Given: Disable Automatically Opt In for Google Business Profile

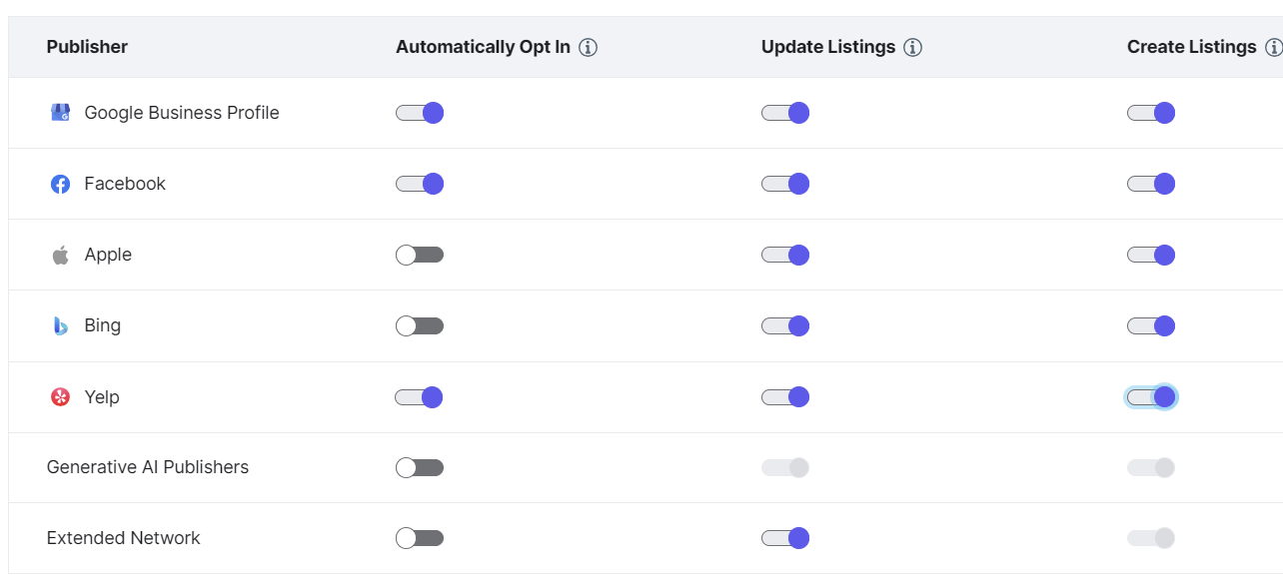Looking at the screenshot, I should point(420,113).
